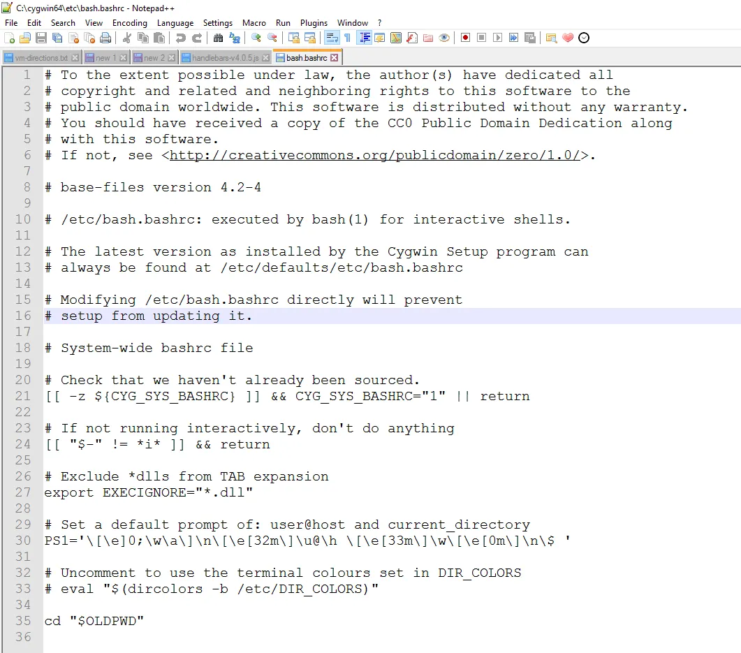Screen dimensions: 741x653
Task: Print the document using printer icon
Action: 105,38
